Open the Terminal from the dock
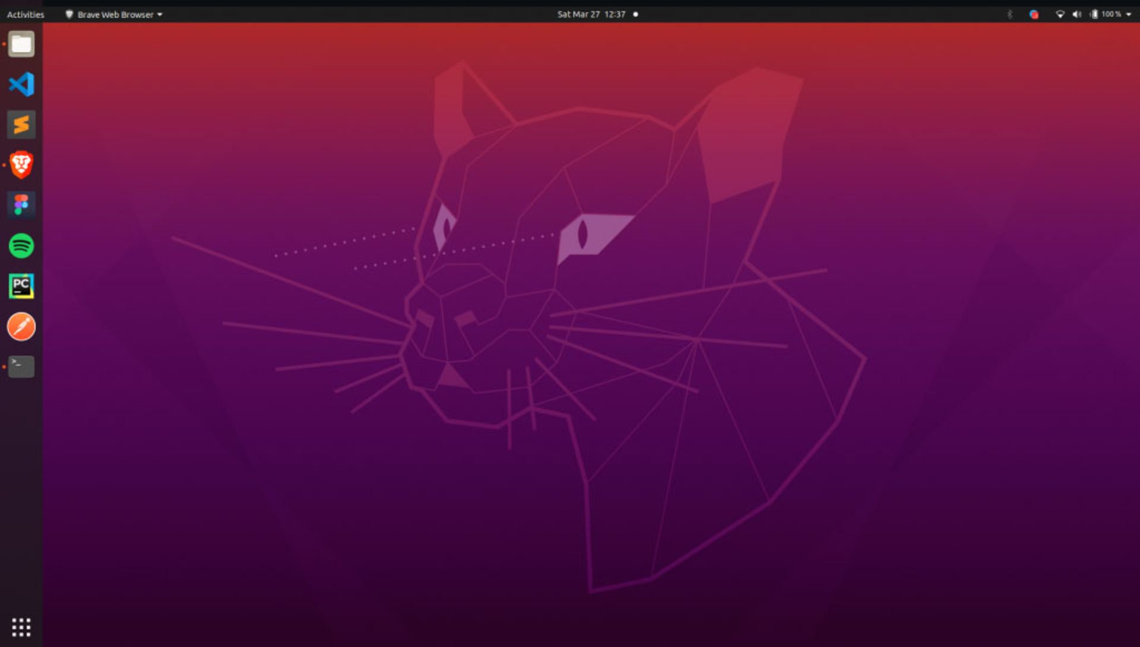 (x=21, y=366)
